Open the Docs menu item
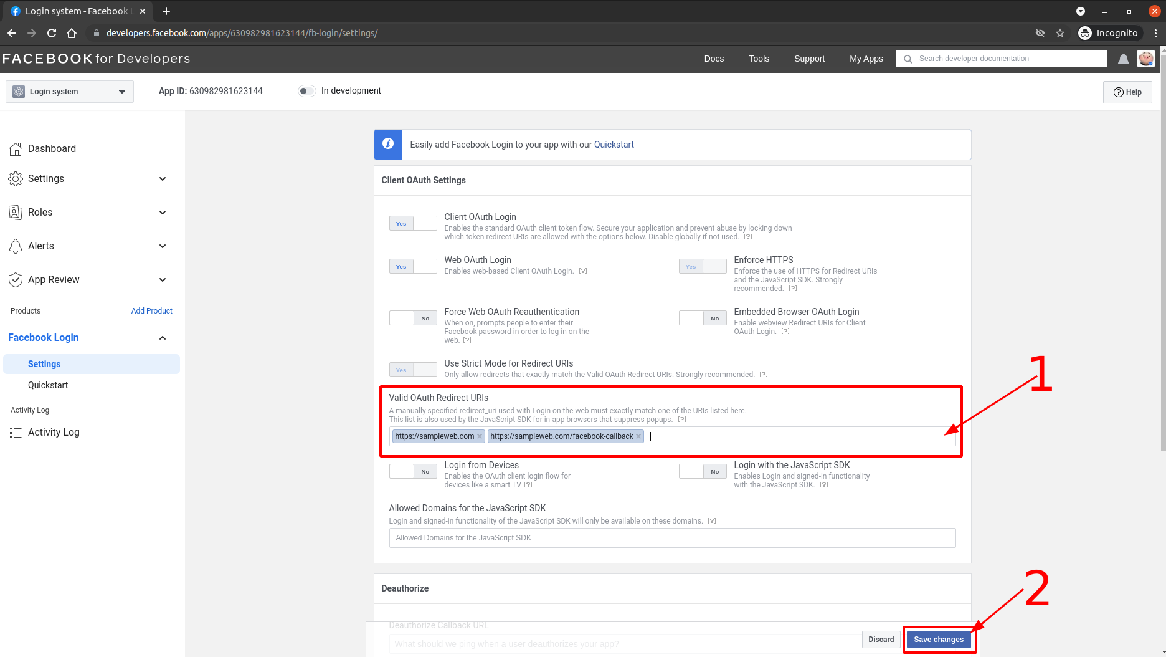The height and width of the screenshot is (657, 1166). (x=714, y=59)
